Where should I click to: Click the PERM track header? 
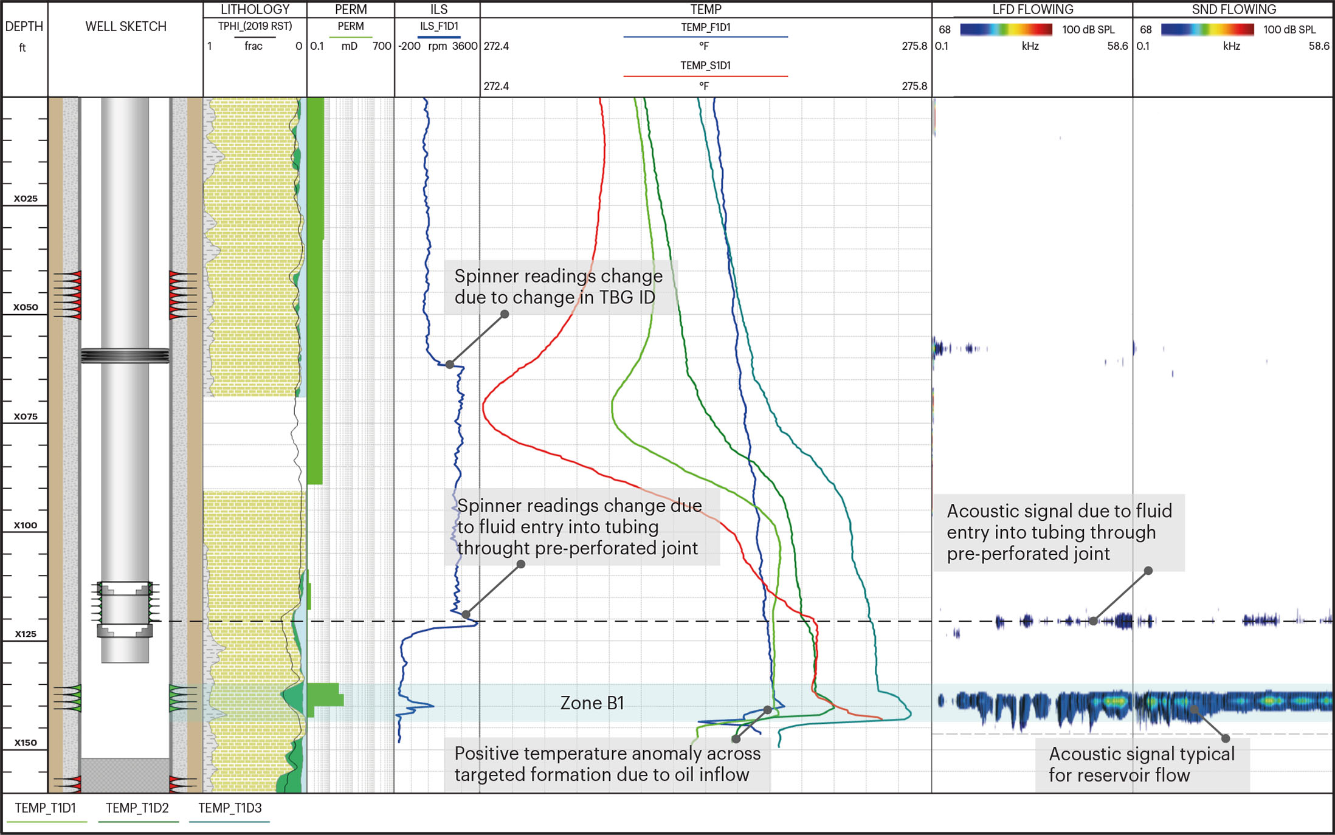coord(351,9)
